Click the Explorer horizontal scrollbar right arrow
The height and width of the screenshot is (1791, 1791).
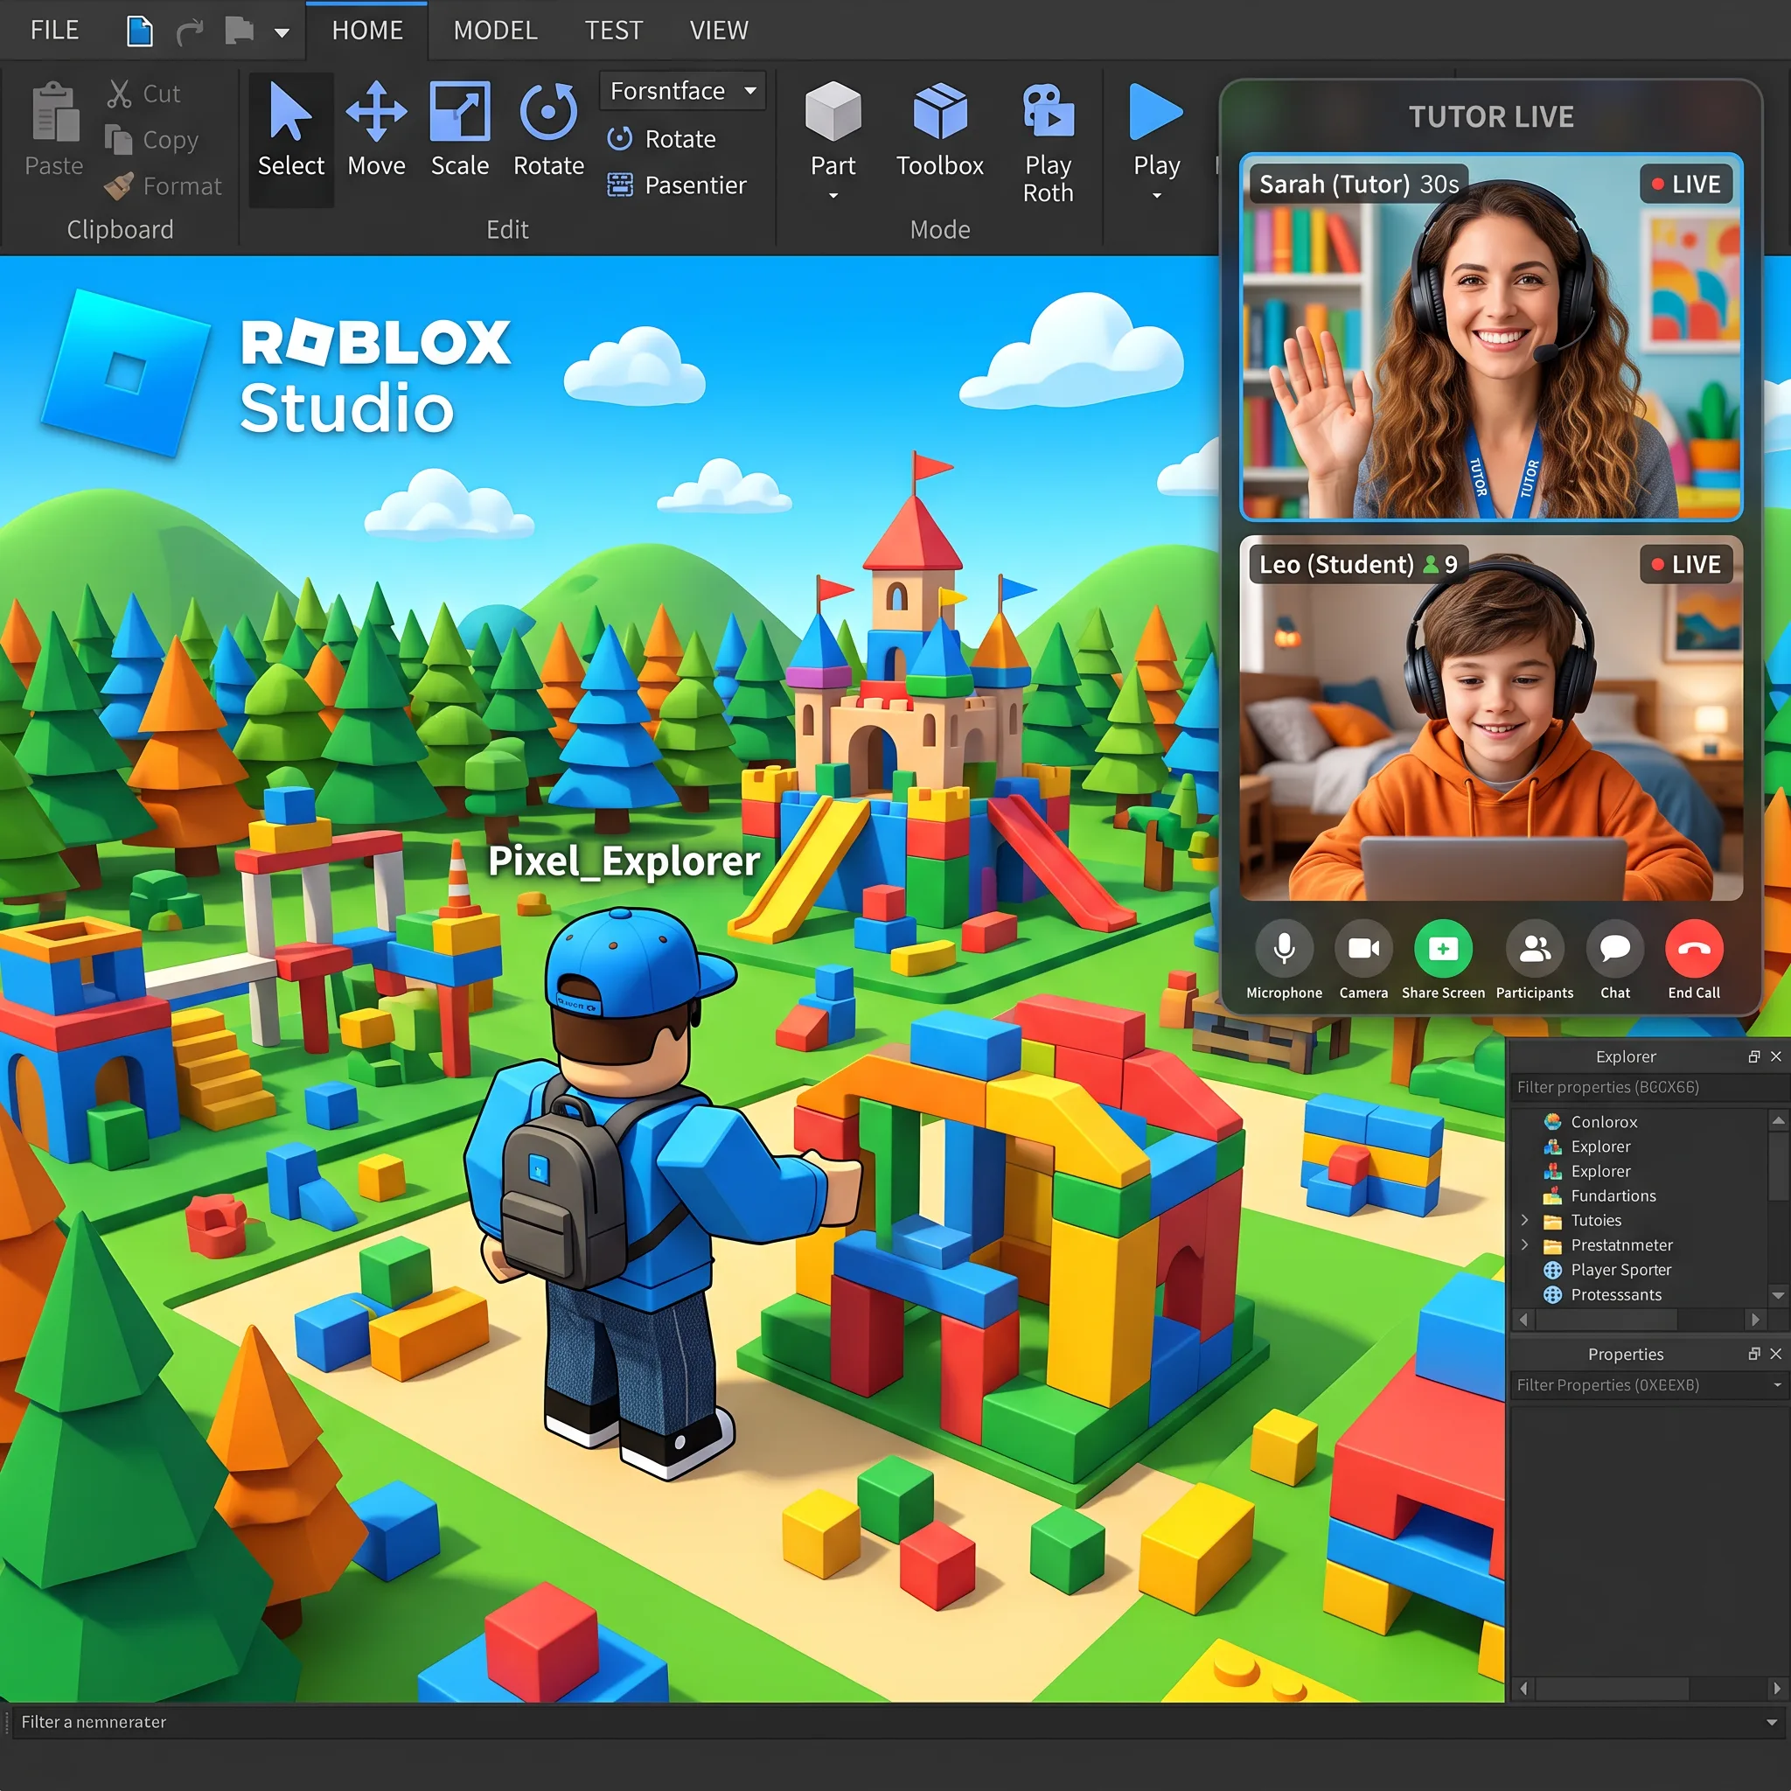tap(1755, 1319)
